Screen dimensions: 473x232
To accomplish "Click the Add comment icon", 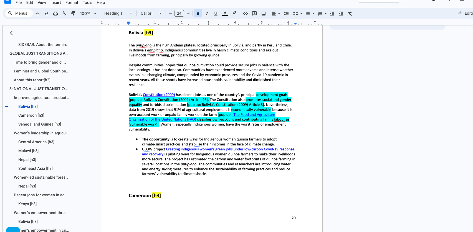I will click(254, 14).
